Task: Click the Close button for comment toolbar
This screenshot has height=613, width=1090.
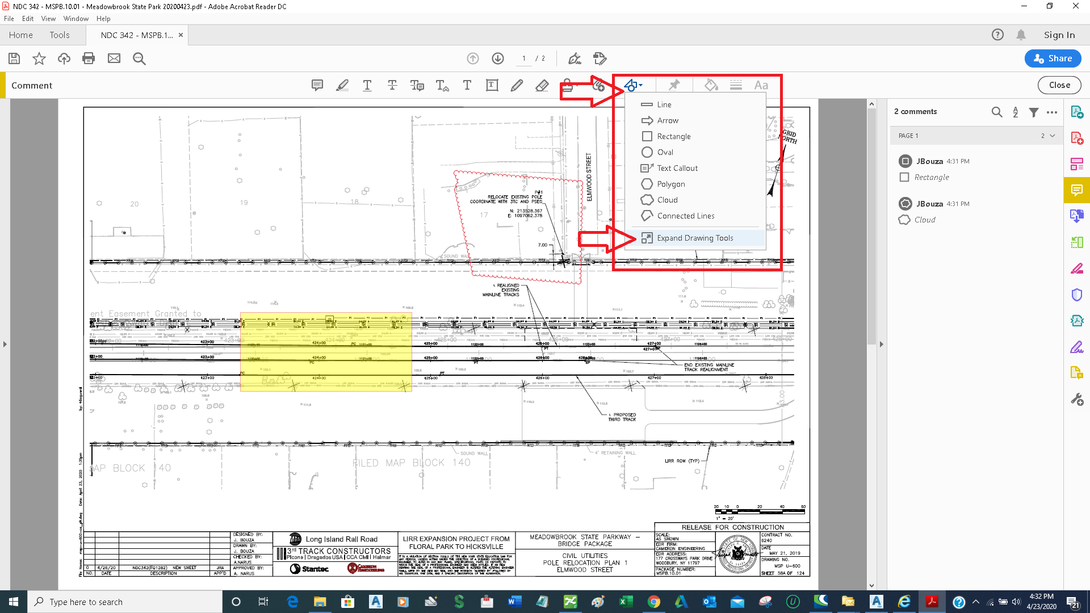Action: point(1059,85)
